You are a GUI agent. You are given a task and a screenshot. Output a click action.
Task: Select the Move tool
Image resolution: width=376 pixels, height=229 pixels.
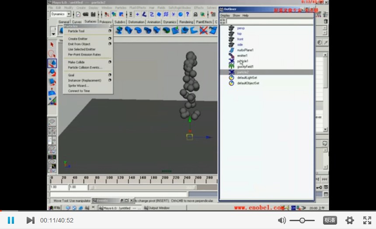click(52, 63)
